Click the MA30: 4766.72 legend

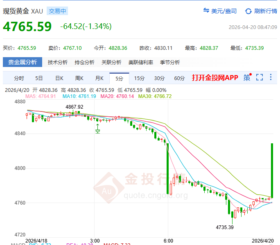155,96
